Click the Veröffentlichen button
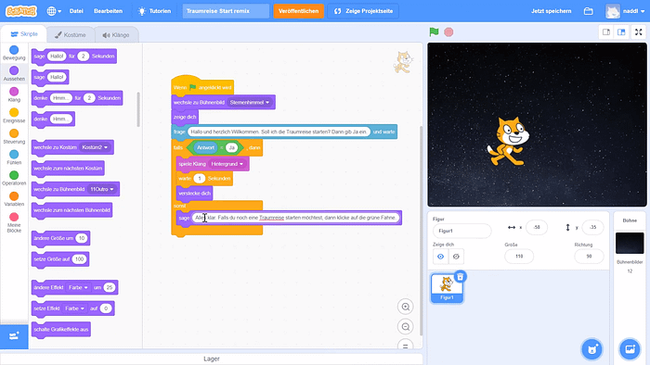Screen dimensions: 650x365 click(x=298, y=11)
